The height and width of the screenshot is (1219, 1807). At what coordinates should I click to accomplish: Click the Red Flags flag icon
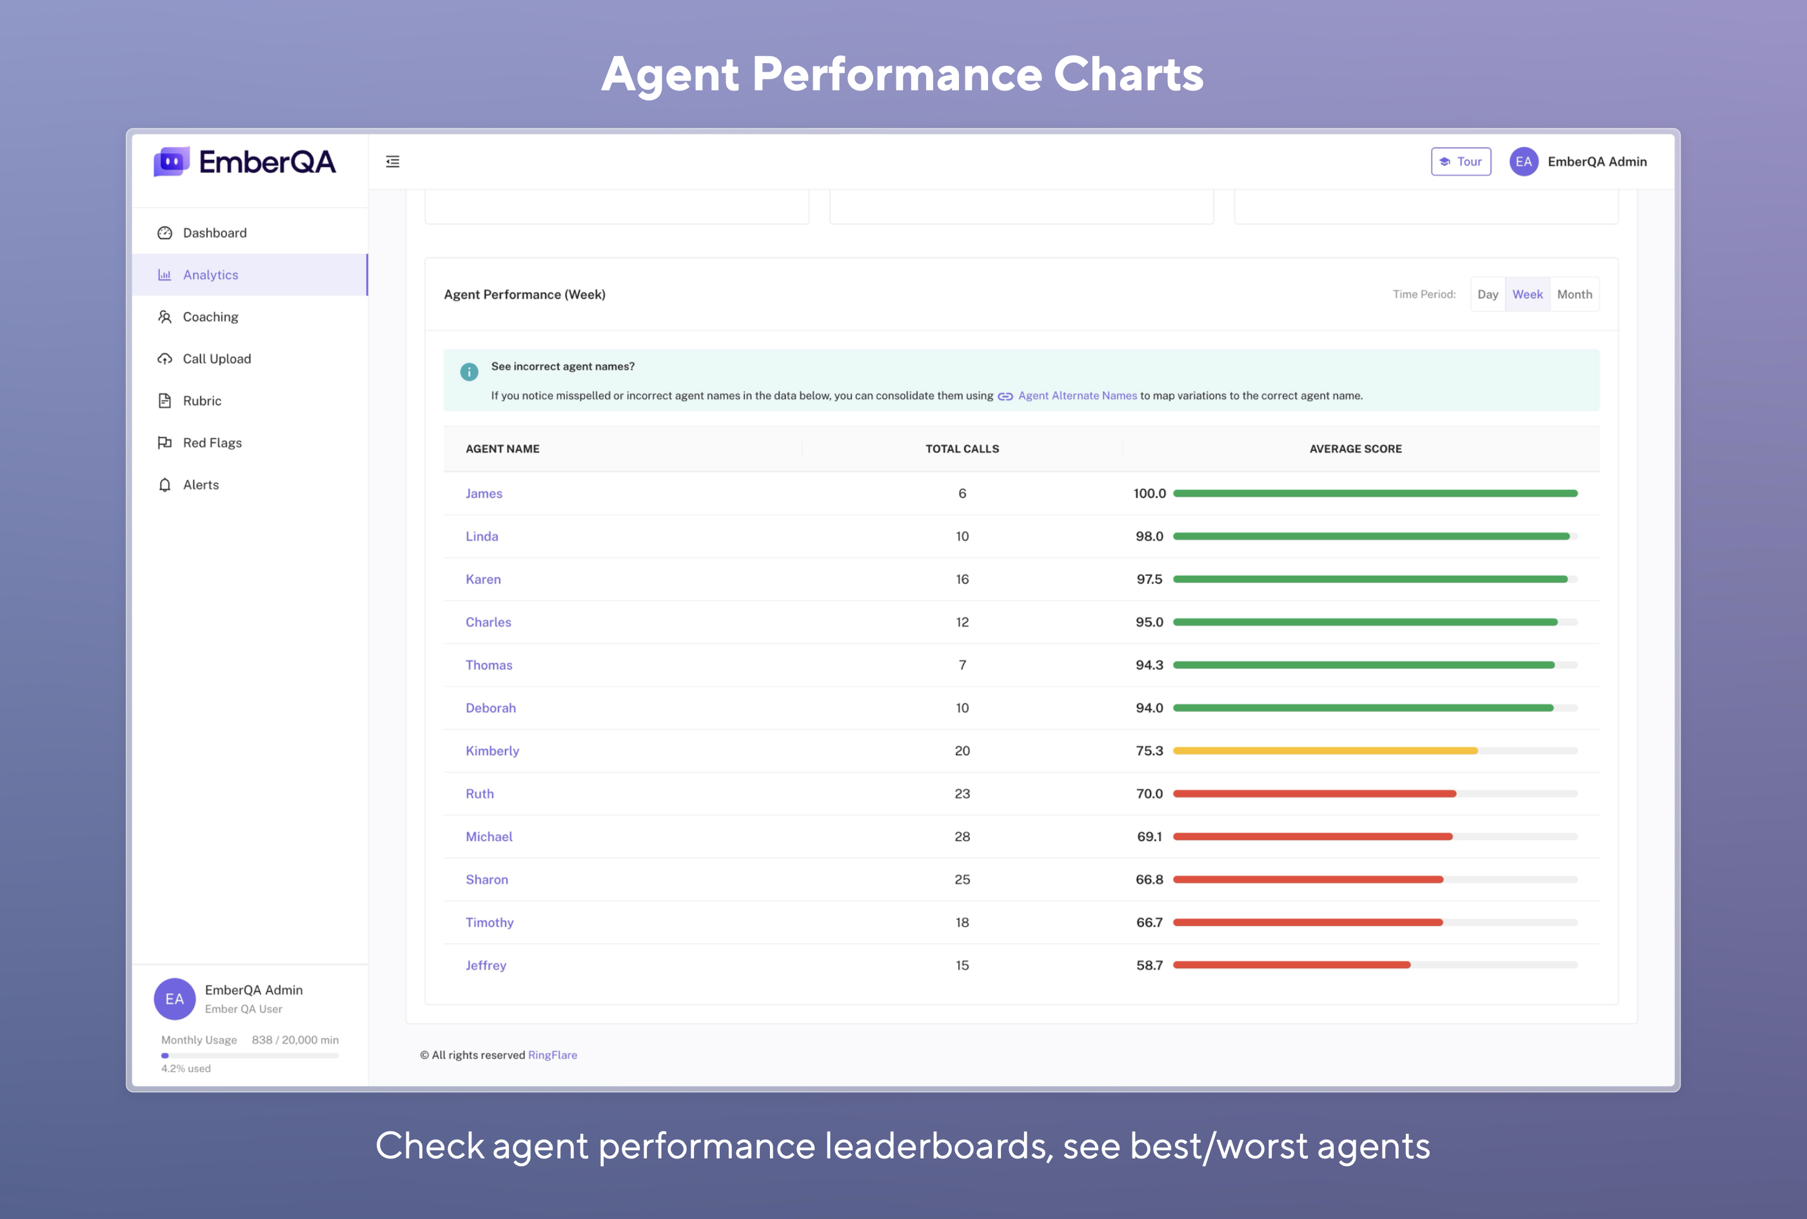pyautogui.click(x=164, y=443)
